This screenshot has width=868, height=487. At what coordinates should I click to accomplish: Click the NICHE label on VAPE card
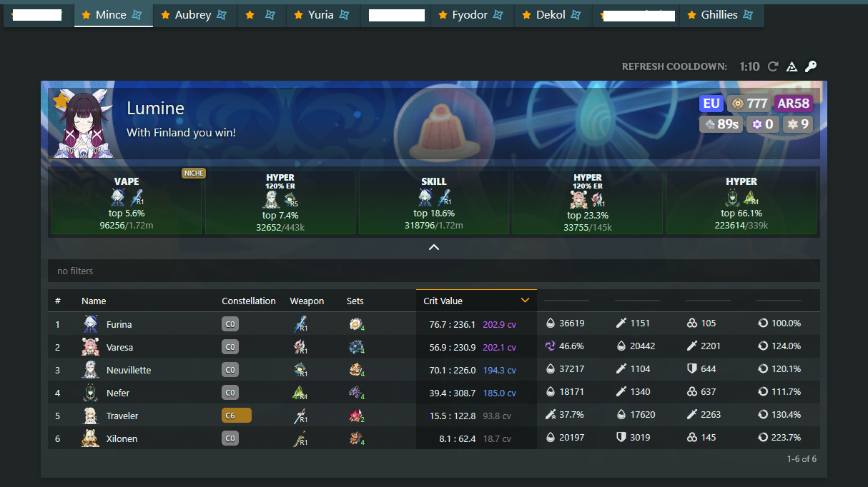pos(193,173)
